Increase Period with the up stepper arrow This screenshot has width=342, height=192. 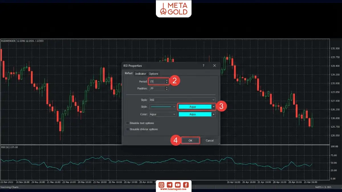click(166, 80)
